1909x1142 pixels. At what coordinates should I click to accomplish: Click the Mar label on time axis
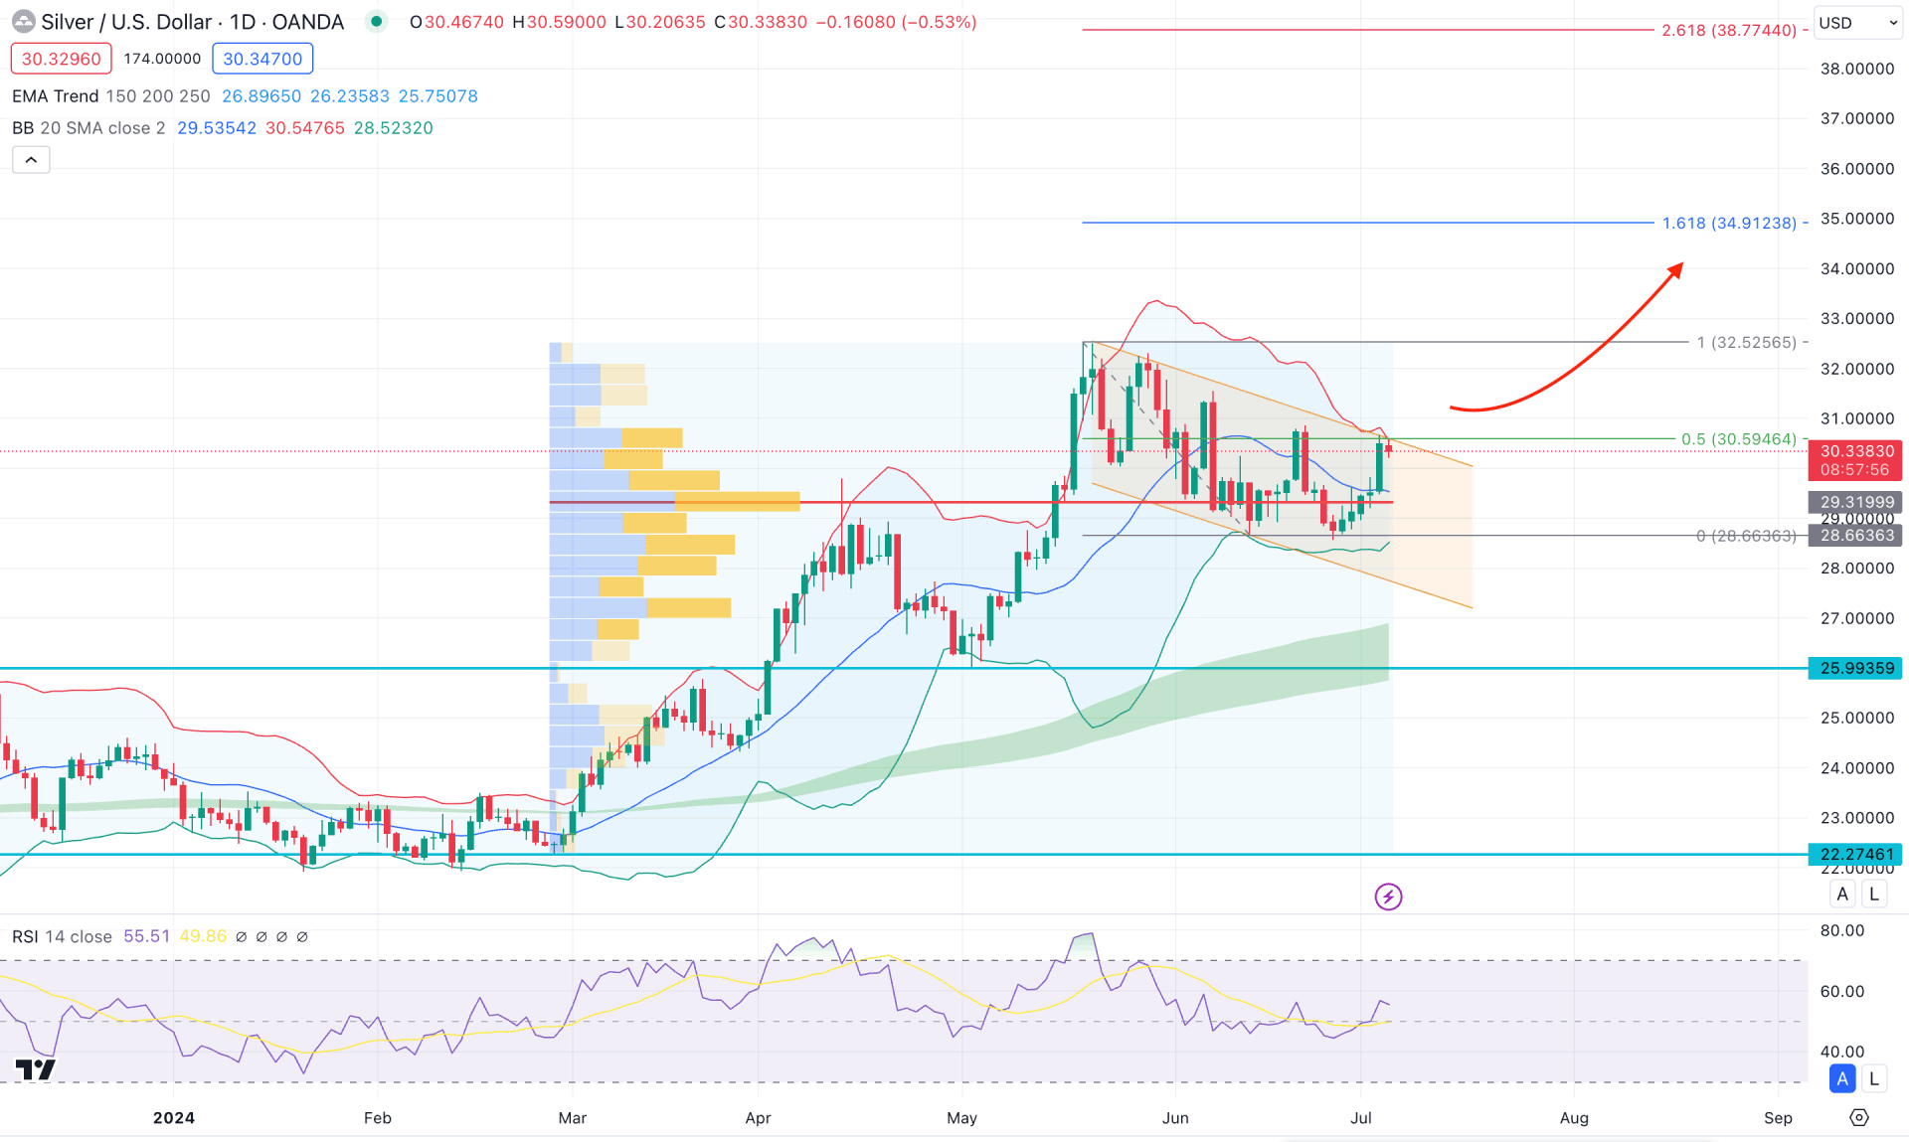[573, 1118]
